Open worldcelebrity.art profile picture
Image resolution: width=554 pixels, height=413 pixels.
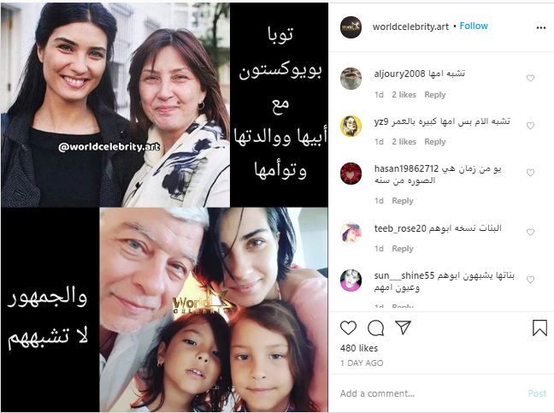tap(351, 27)
